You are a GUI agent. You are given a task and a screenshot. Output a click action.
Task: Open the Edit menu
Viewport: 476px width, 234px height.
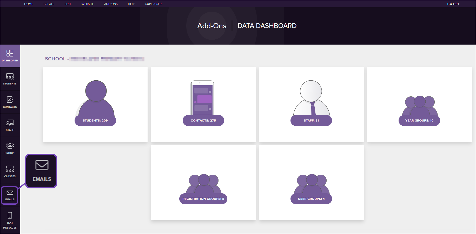(x=68, y=4)
